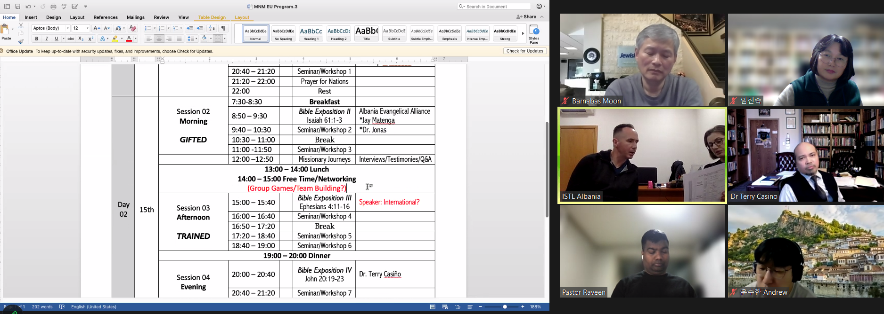884x314 pixels.
Task: Open the font size 12 dropdown
Action: coord(87,28)
